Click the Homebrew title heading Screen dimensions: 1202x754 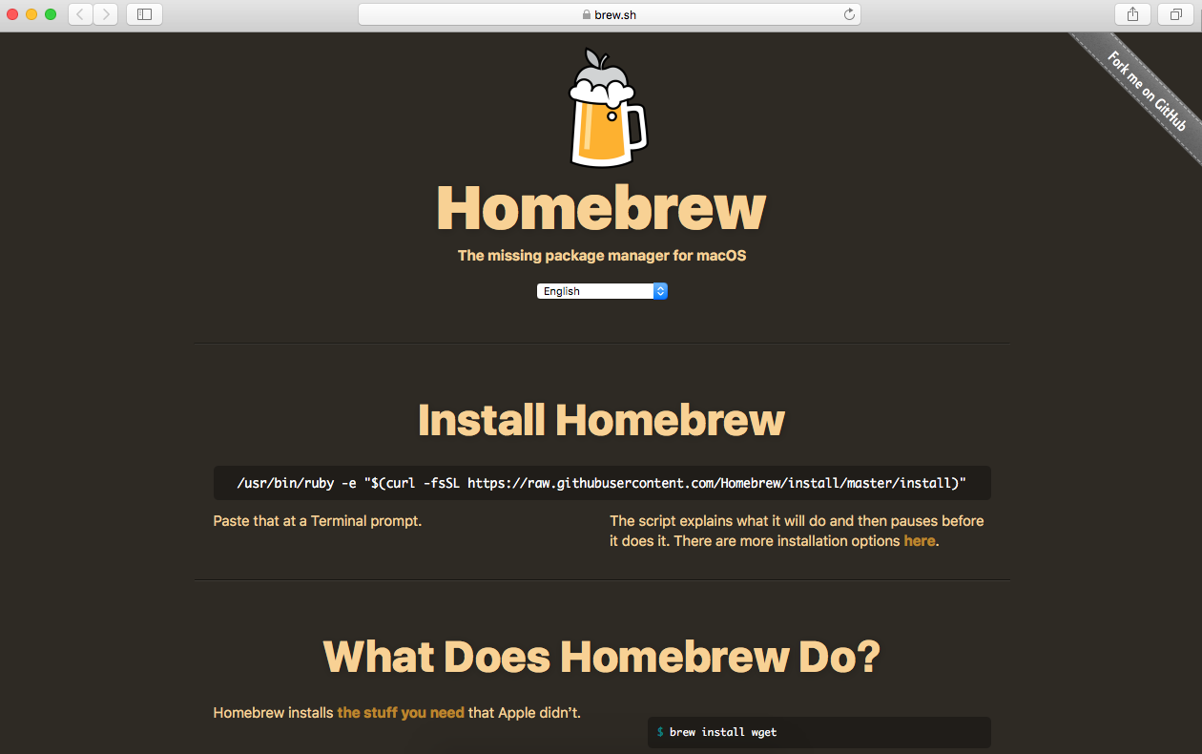[x=601, y=207]
